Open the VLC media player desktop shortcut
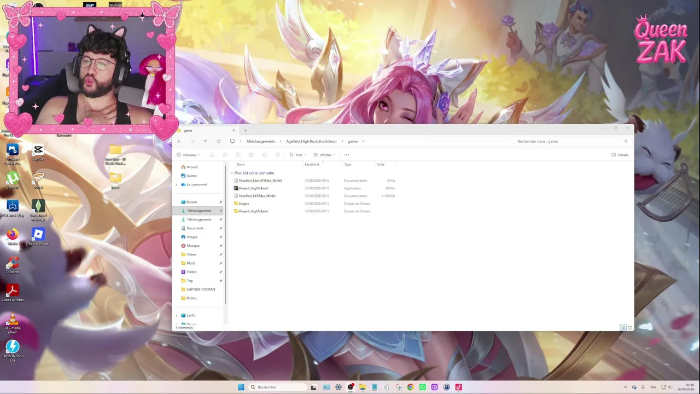This screenshot has height=394, width=700. pos(13,323)
